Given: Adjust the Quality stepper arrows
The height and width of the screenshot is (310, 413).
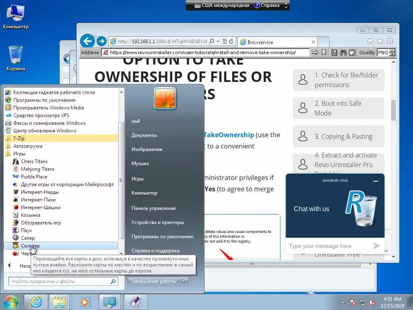Looking at the screenshot, I should (392, 52).
